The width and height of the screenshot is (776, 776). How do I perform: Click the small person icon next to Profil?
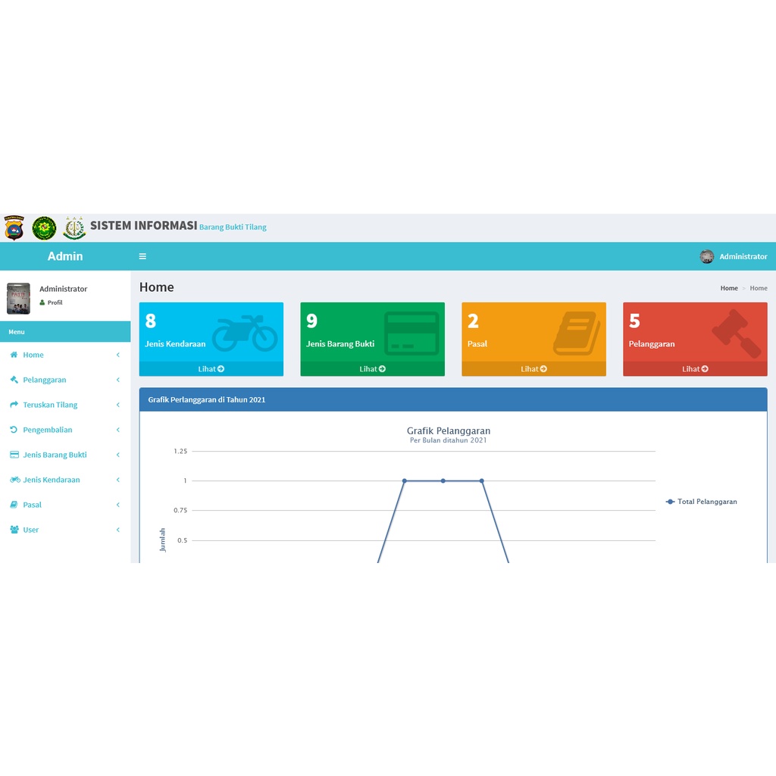pyautogui.click(x=42, y=302)
